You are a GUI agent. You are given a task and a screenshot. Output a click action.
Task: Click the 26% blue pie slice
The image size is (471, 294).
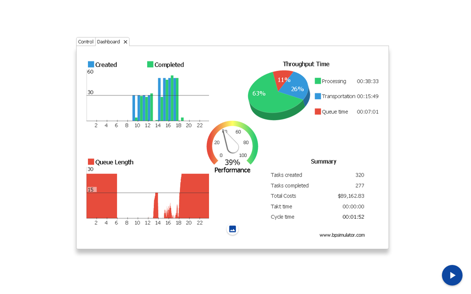(297, 88)
